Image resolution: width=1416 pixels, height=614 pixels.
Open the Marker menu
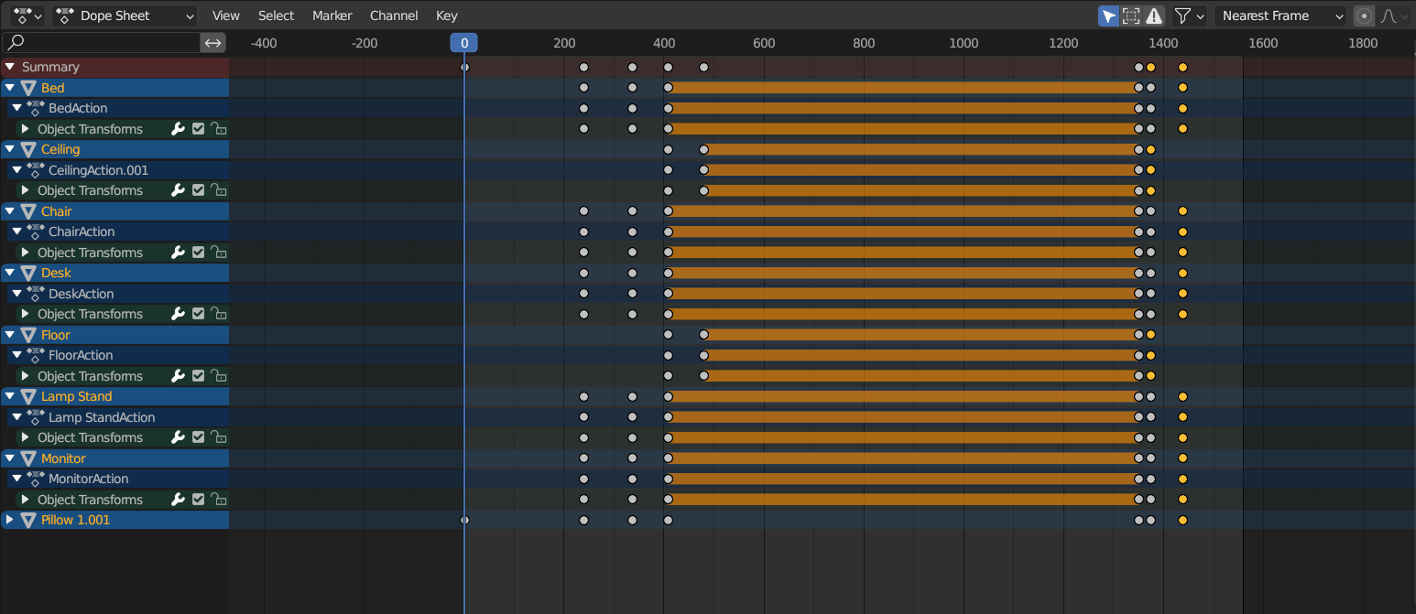pyautogui.click(x=332, y=16)
